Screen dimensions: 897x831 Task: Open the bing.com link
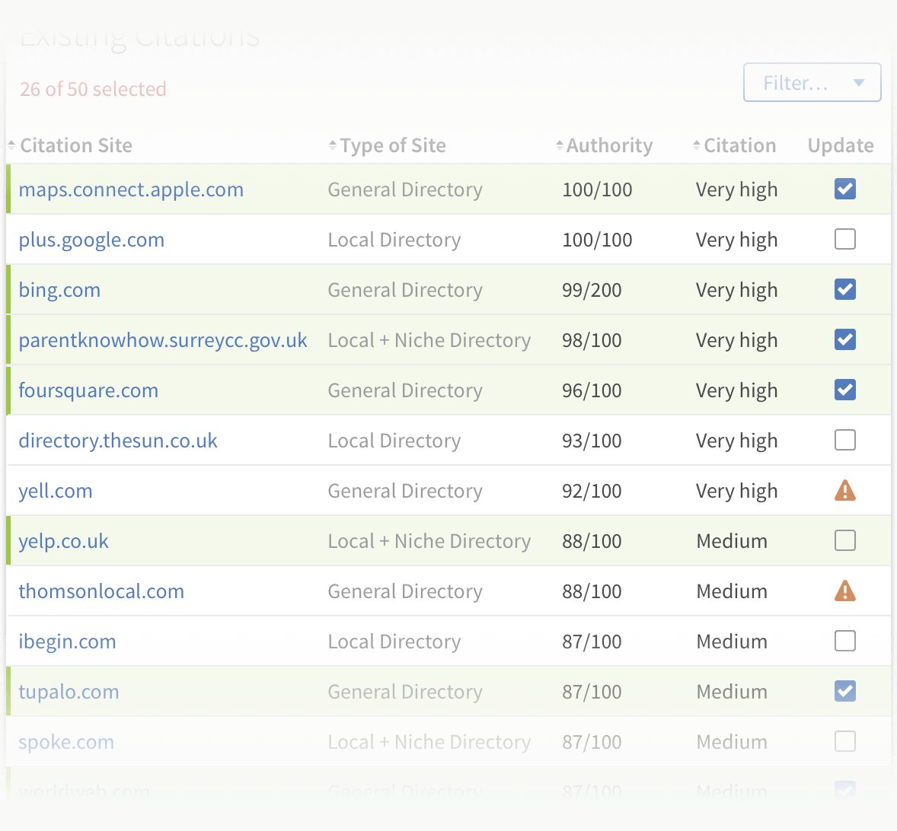(59, 291)
